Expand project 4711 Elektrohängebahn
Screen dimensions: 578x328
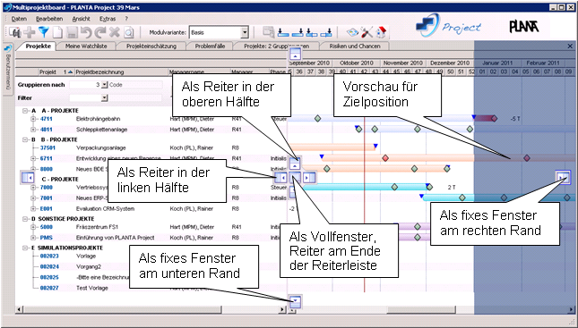point(33,119)
